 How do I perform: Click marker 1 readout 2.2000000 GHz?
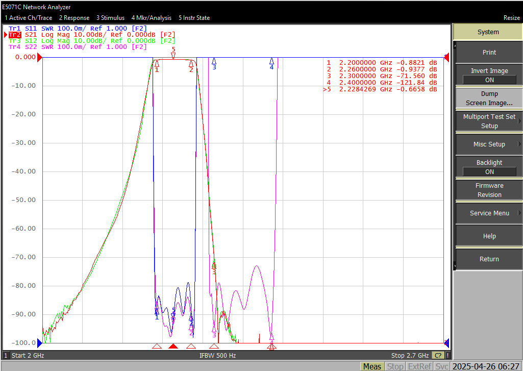[x=382, y=63]
